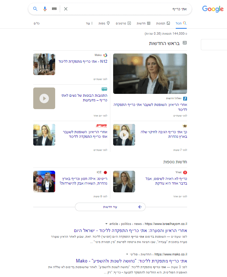The image size is (227, 277).
Task: Open the large woman portrait news image
Action: click(150, 74)
